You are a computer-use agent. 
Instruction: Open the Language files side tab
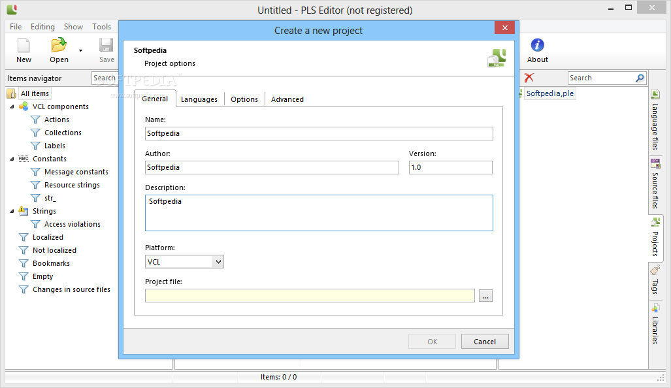tap(655, 120)
